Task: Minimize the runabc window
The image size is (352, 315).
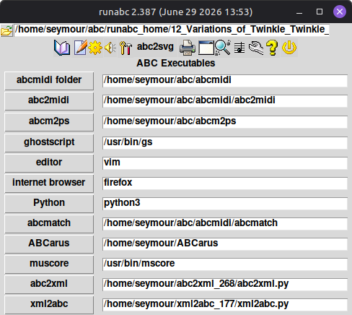Action: [299, 12]
